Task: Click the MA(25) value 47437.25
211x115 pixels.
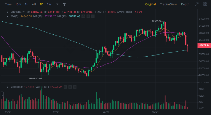Action: click(x=50, y=16)
